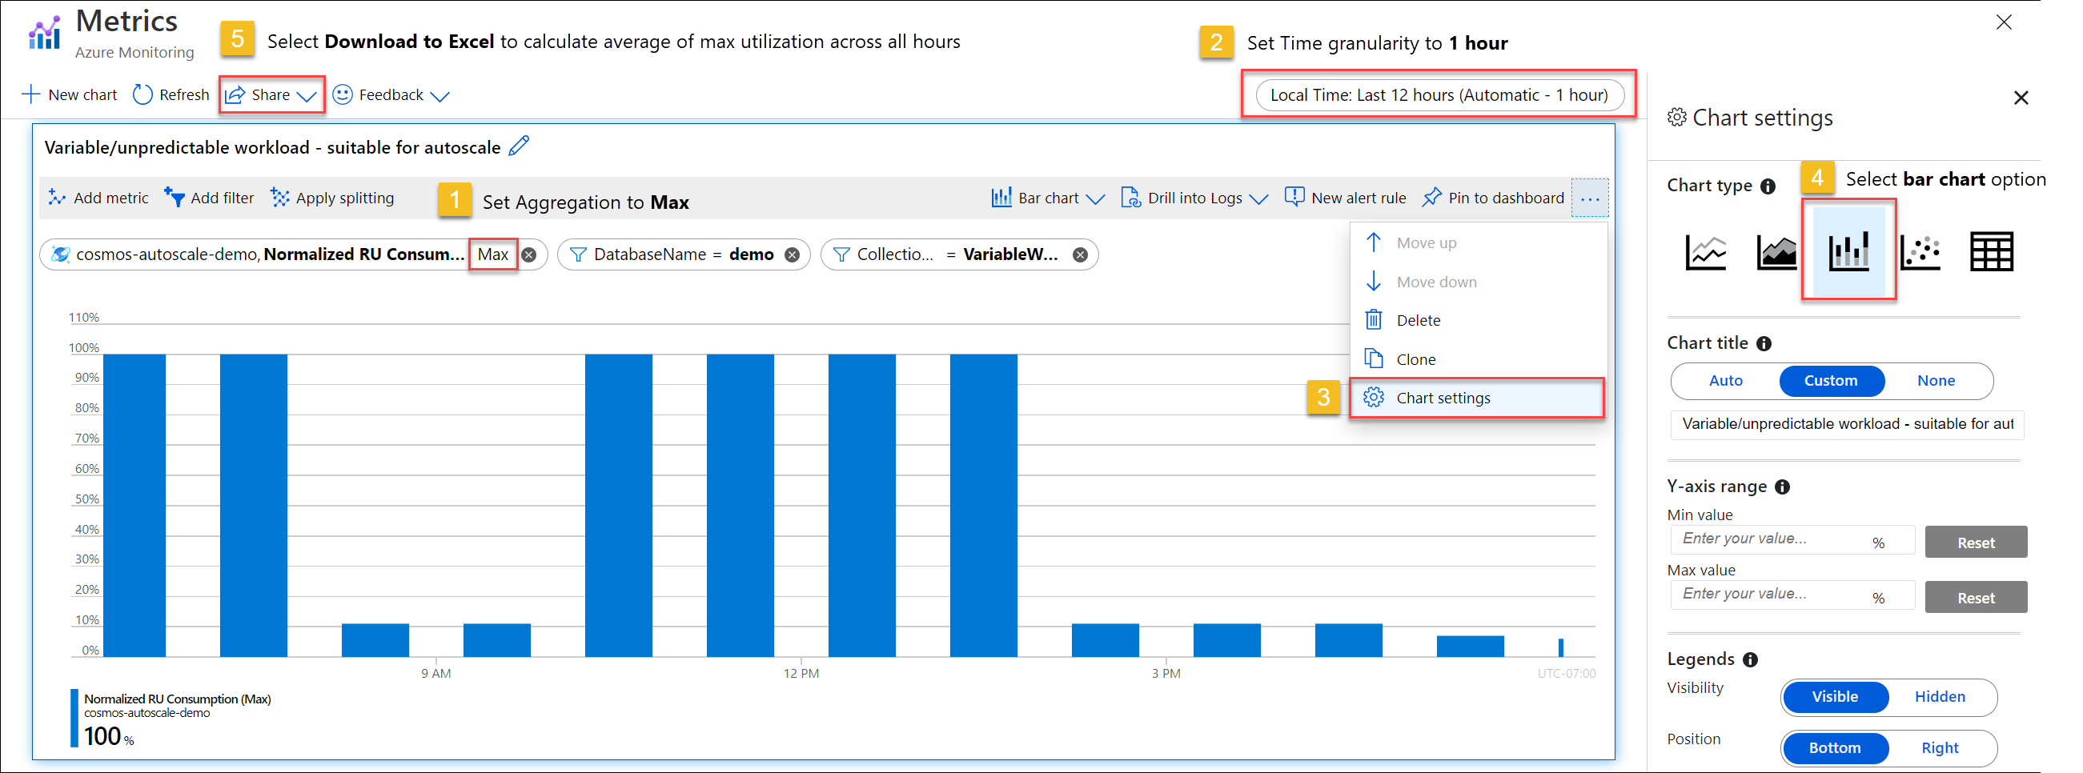Choose the scatter chart type icon
This screenshot has height=773, width=2083.
[1920, 251]
